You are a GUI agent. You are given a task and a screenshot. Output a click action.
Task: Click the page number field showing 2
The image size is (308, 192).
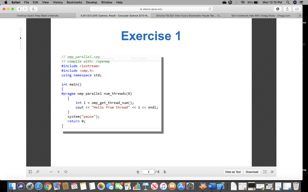click(x=149, y=172)
